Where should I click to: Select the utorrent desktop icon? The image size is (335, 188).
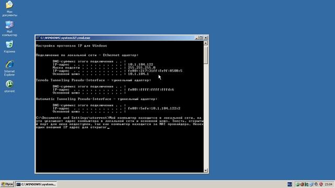(x=9, y=86)
